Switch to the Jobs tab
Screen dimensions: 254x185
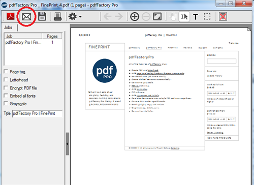[x=8, y=27]
